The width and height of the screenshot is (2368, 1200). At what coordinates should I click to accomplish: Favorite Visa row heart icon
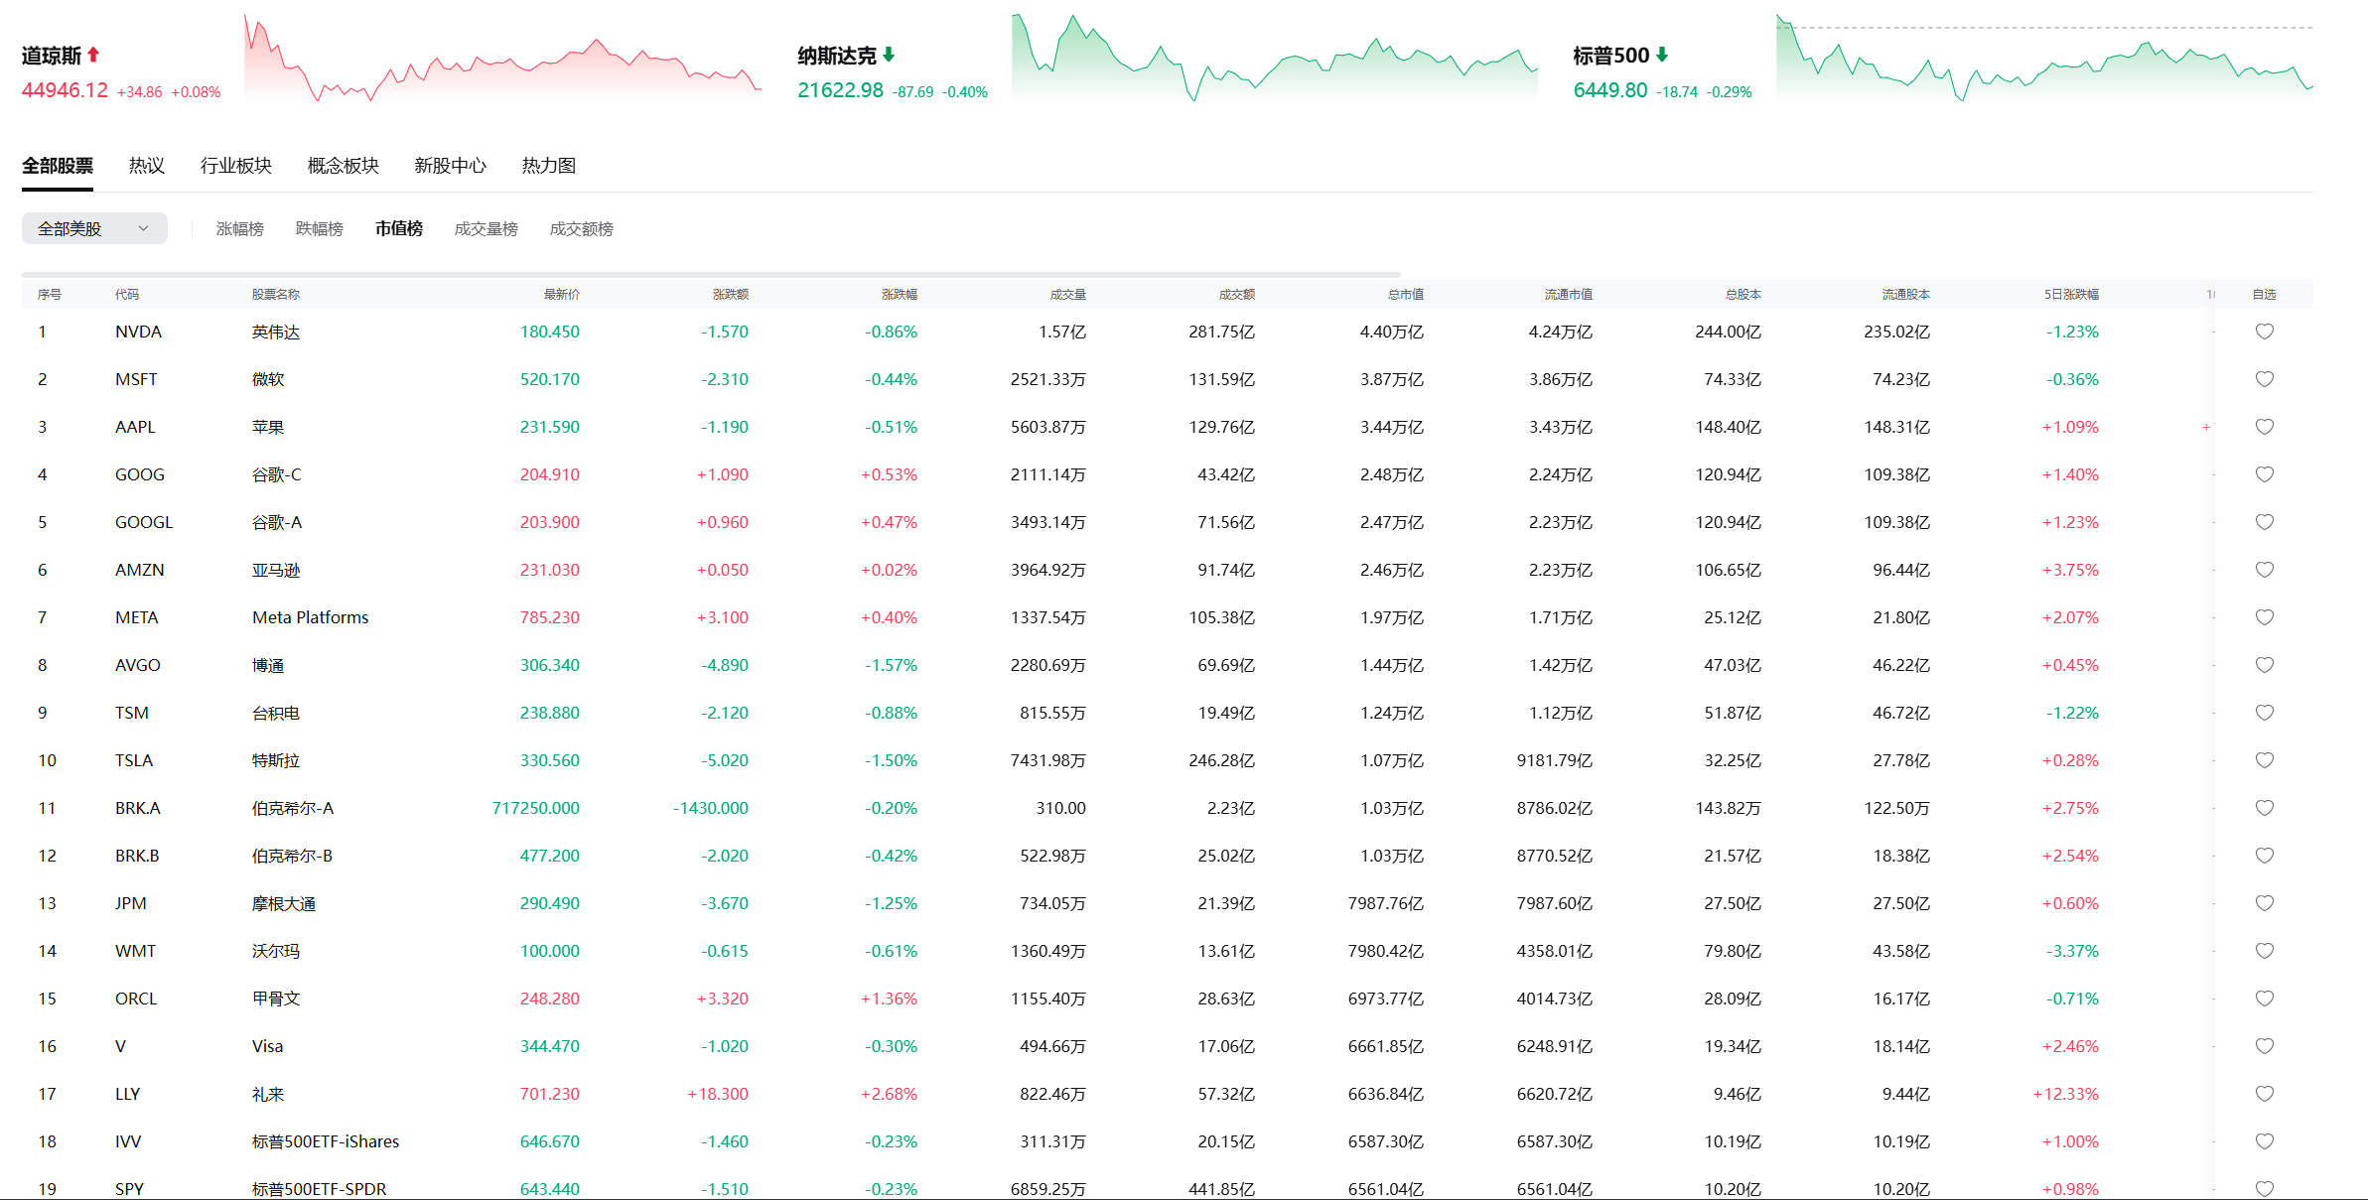[x=2264, y=1046]
